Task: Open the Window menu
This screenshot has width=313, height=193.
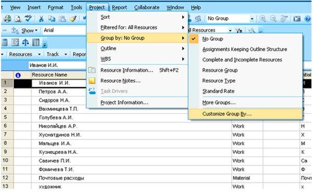Action: [x=175, y=8]
